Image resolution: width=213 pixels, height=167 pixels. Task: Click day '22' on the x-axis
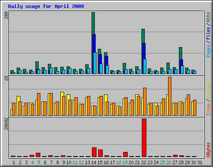144,162
